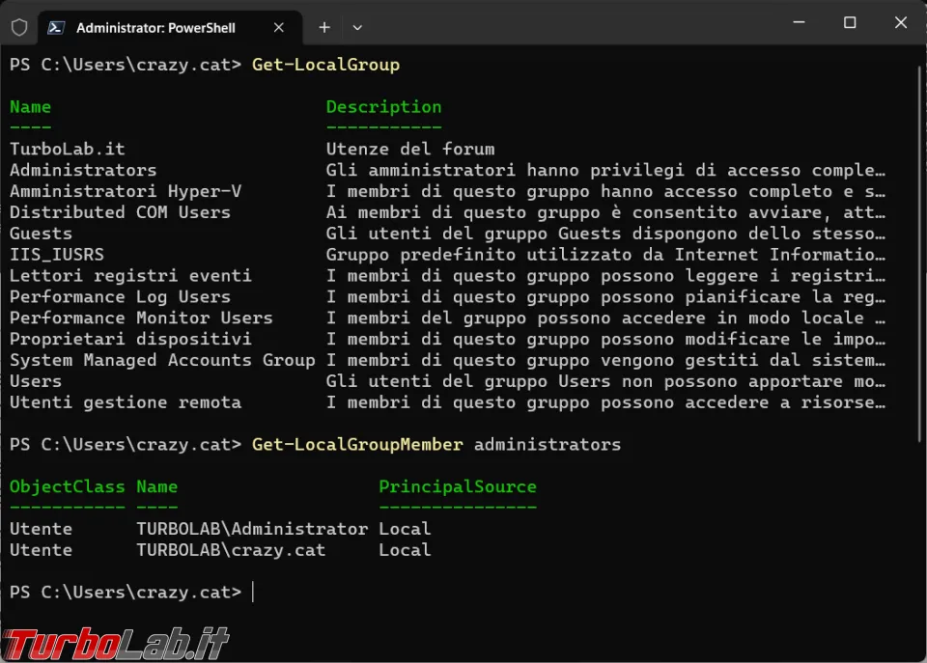Click the Get-LocalGroupMember command text

pyautogui.click(x=357, y=444)
